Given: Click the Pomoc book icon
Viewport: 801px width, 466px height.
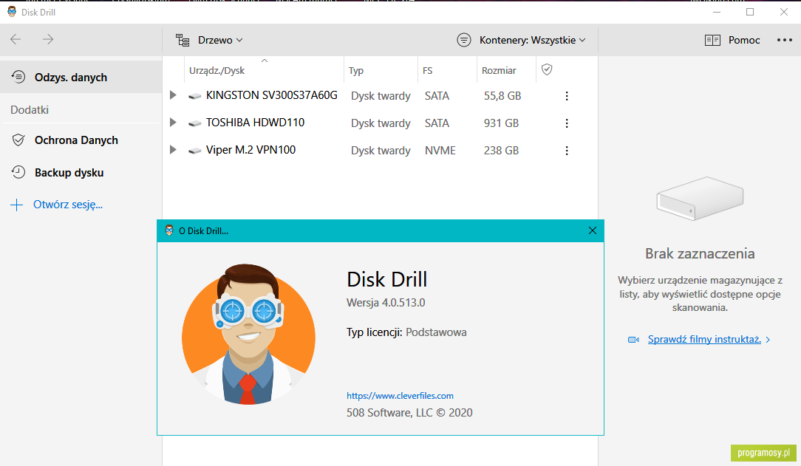Looking at the screenshot, I should coord(712,41).
